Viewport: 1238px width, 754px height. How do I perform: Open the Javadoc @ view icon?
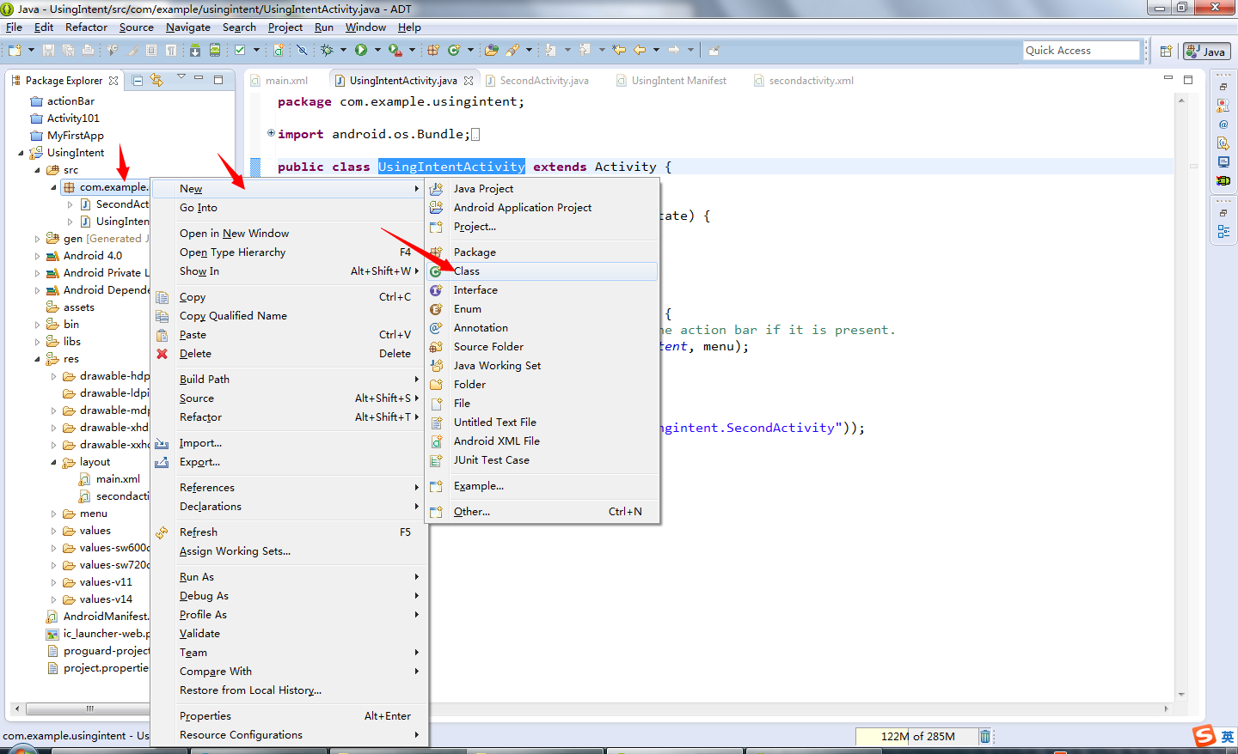coord(1223,125)
